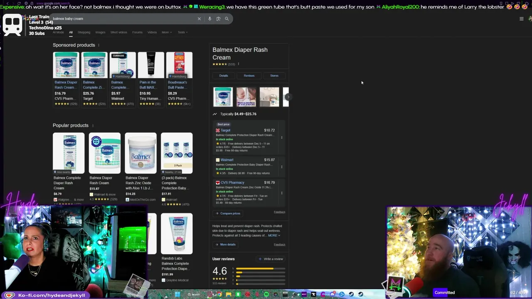Viewport: 532px width, 299px height.
Task: Open the Target store link
Action: tap(225, 130)
